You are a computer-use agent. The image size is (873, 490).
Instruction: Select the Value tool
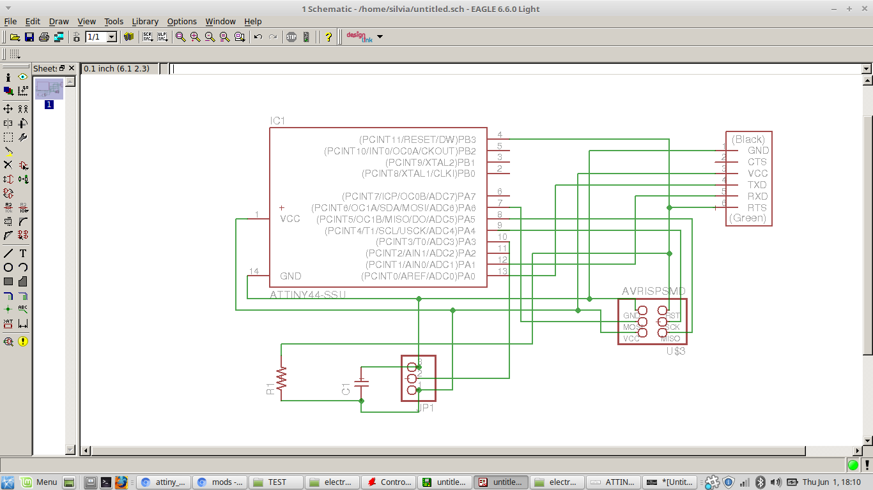point(23,207)
